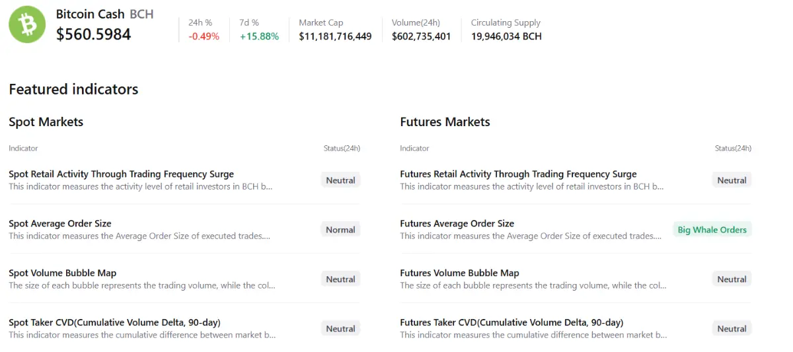Click Neutral badge for Spot Taker CVD
This screenshot has width=793, height=352.
340,329
